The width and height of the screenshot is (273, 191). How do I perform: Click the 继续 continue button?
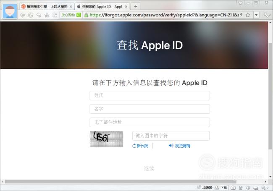point(149,168)
